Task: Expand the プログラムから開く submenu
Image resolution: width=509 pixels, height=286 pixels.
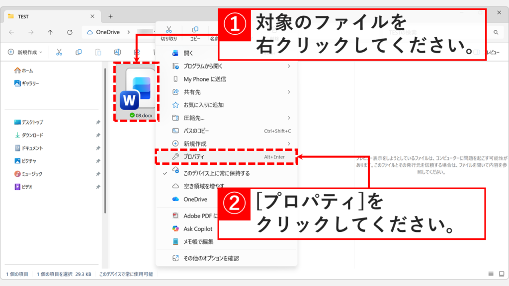Action: click(x=289, y=66)
